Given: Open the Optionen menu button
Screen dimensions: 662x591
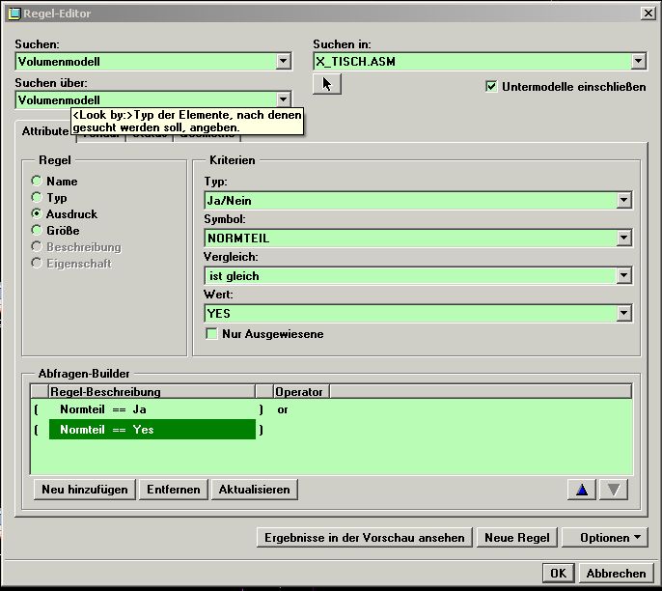Looking at the screenshot, I should (605, 538).
